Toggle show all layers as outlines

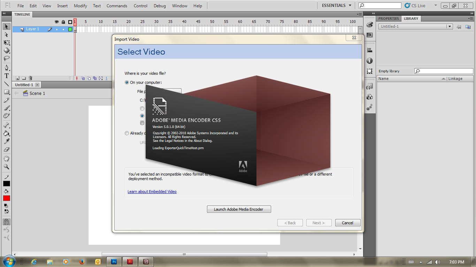click(70, 22)
